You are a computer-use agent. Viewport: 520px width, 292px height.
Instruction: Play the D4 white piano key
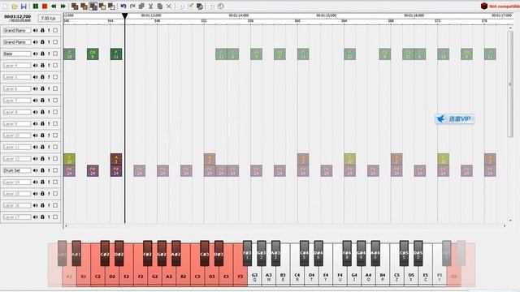311,277
